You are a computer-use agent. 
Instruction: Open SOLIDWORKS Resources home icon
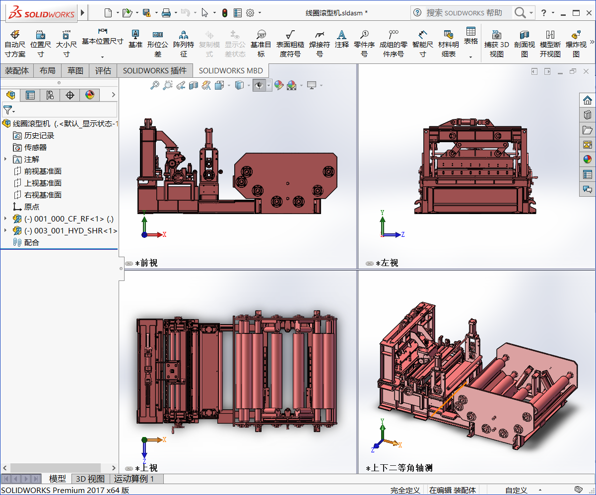[588, 100]
